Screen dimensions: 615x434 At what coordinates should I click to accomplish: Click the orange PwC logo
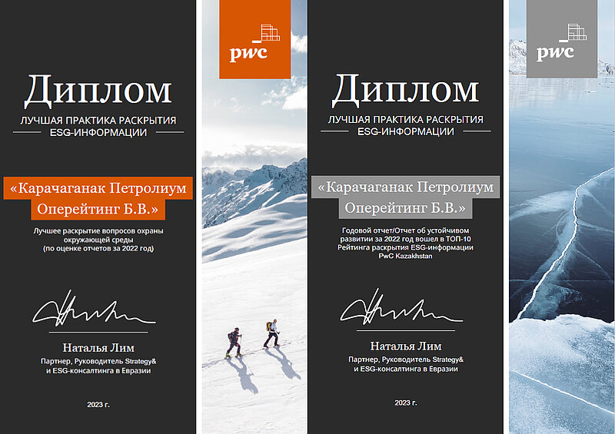tap(255, 39)
